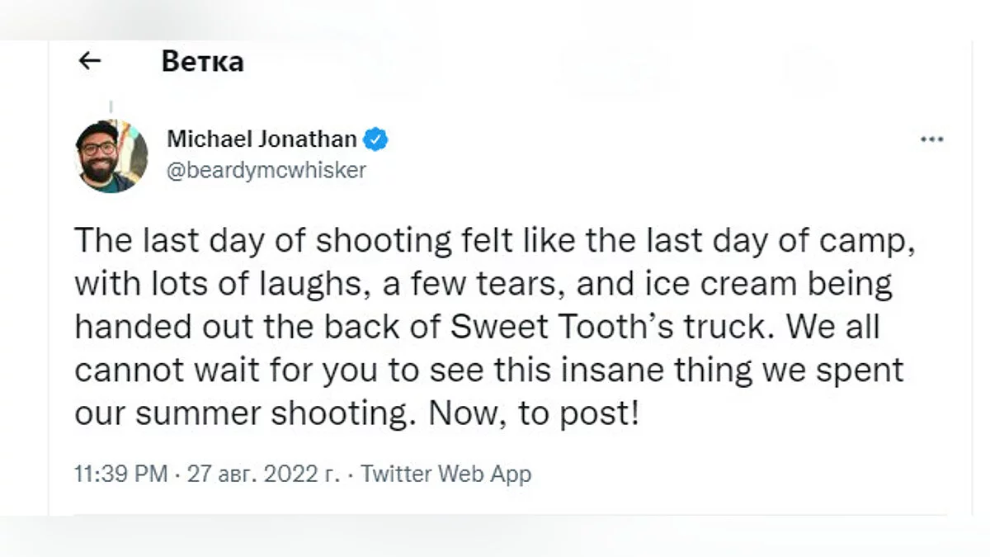Click the back arrow icon
This screenshot has height=557, width=990.
click(x=89, y=60)
